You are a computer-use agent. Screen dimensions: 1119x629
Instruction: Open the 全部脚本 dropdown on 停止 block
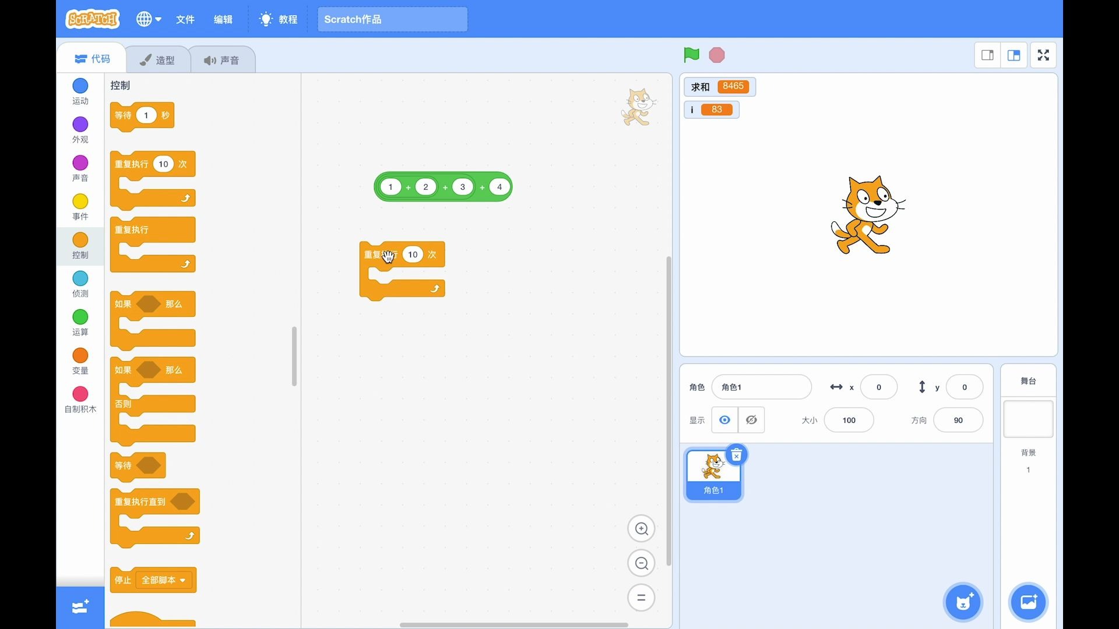(x=164, y=580)
